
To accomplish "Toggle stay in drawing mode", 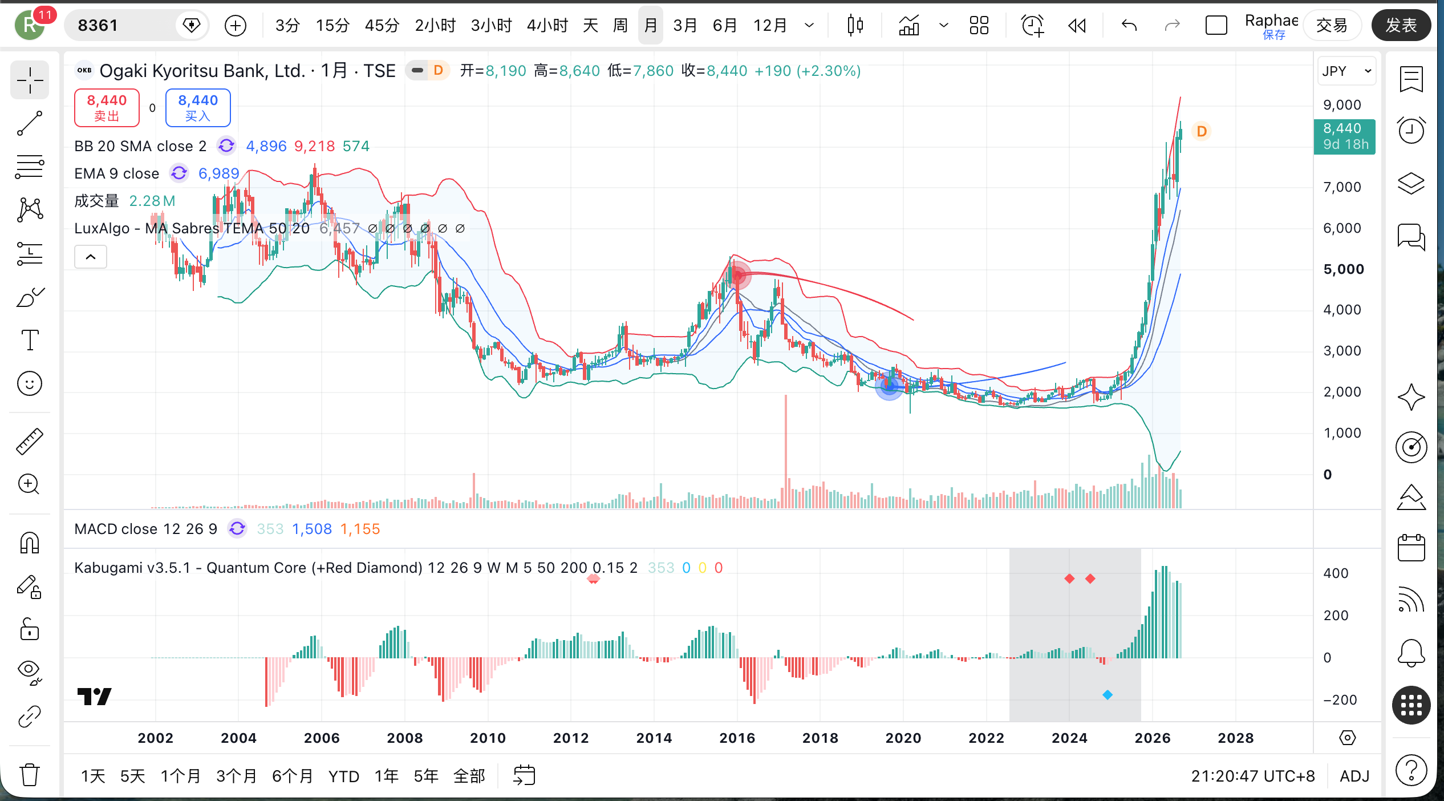I will click(30, 586).
